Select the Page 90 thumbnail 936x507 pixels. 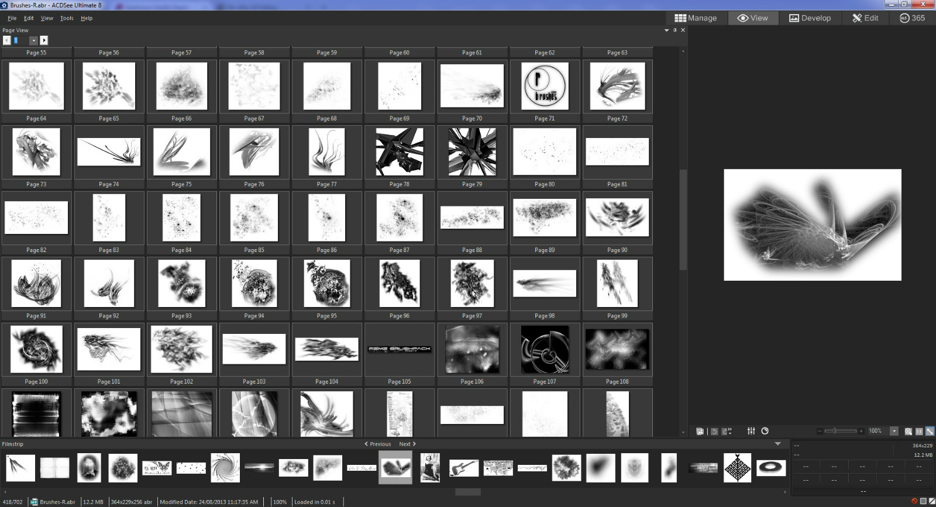click(617, 284)
